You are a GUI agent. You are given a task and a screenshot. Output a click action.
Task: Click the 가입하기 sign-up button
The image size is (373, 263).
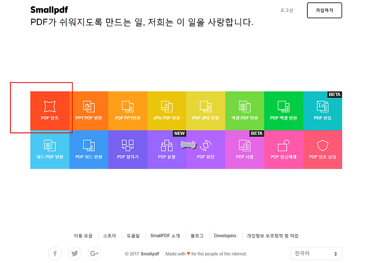[324, 10]
